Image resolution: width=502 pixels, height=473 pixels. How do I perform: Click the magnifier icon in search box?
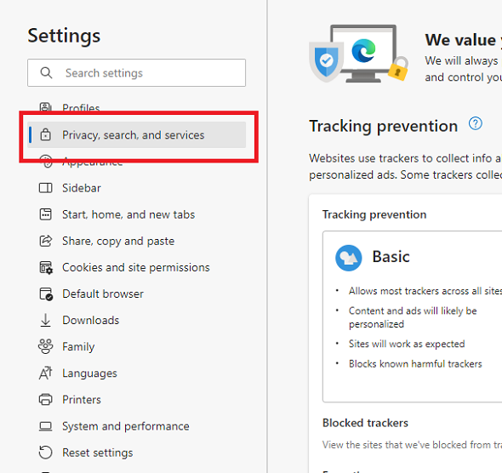point(46,72)
